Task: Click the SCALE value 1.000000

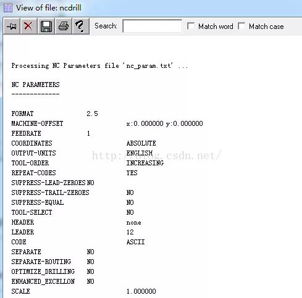Action: click(141, 291)
